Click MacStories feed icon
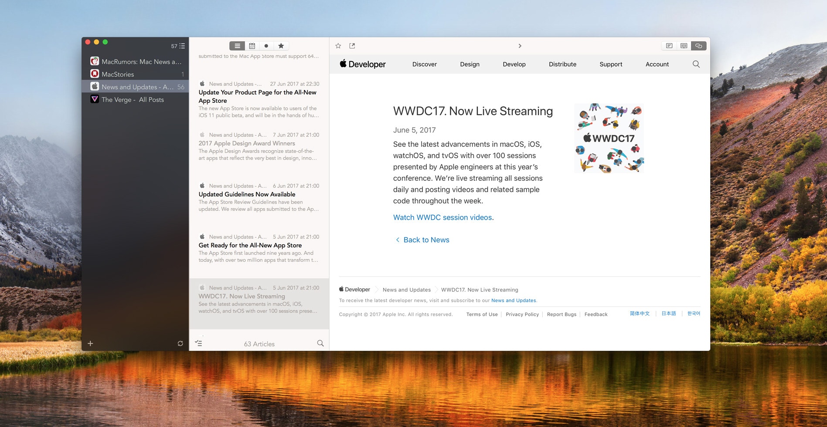Screen dimensions: 827x427 coord(95,74)
